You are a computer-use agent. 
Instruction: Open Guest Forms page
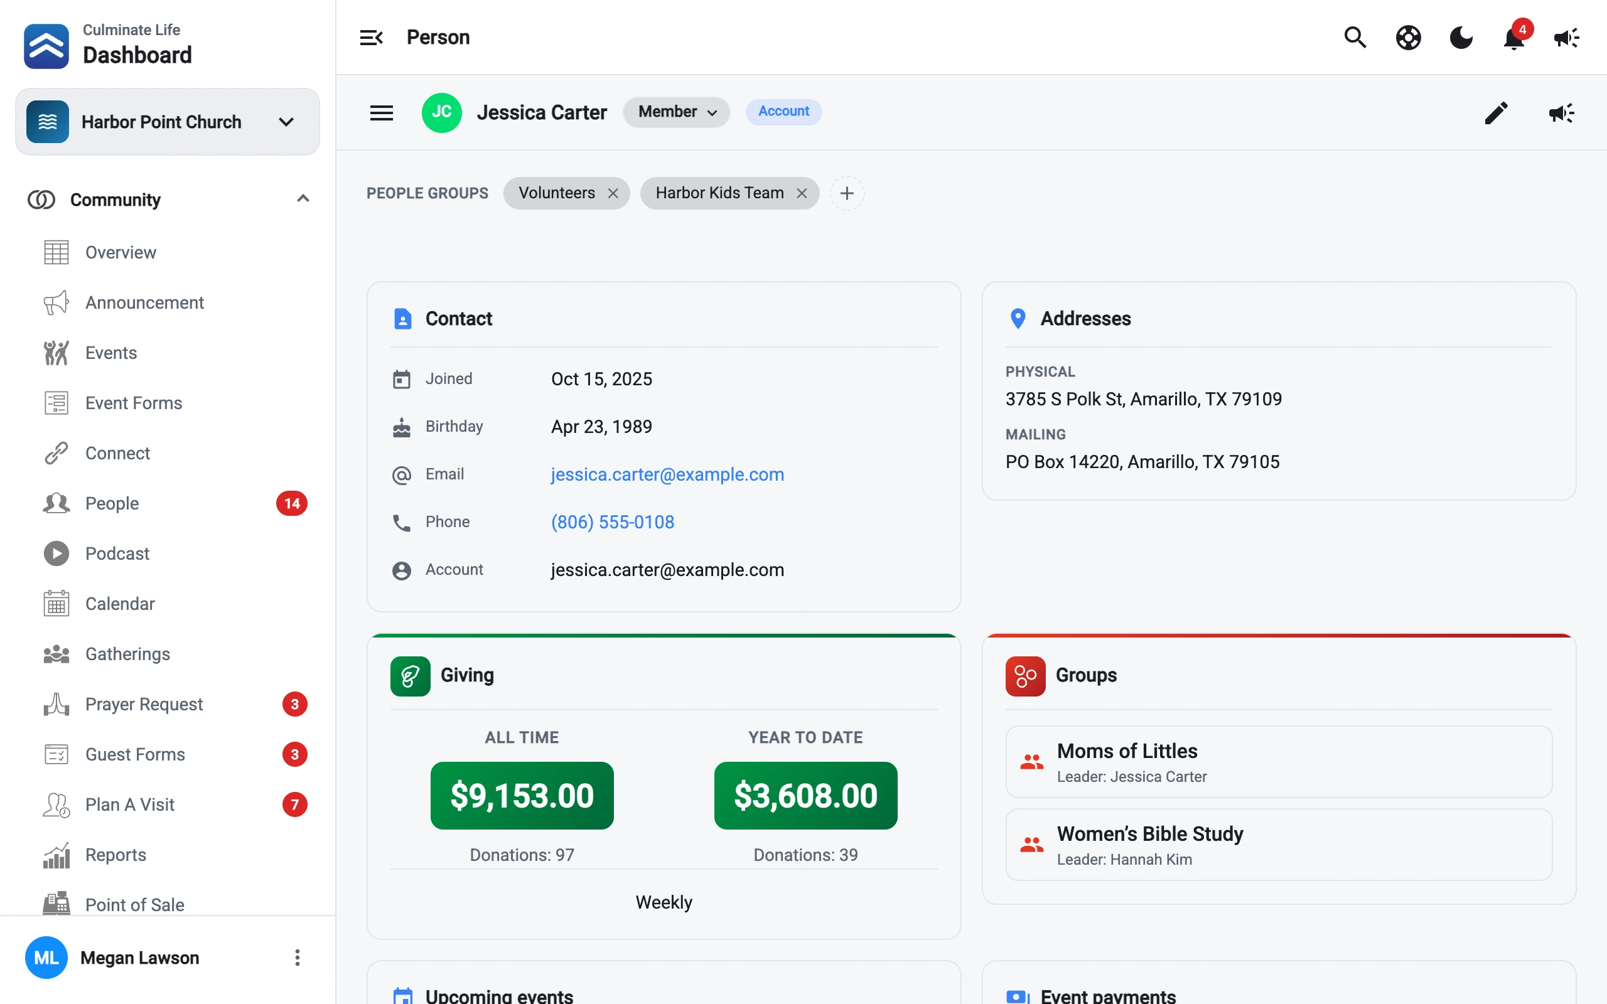(x=168, y=754)
